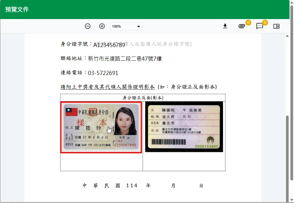Click the scrollbar down arrow
This screenshot has width=294, height=203.
click(291, 200)
